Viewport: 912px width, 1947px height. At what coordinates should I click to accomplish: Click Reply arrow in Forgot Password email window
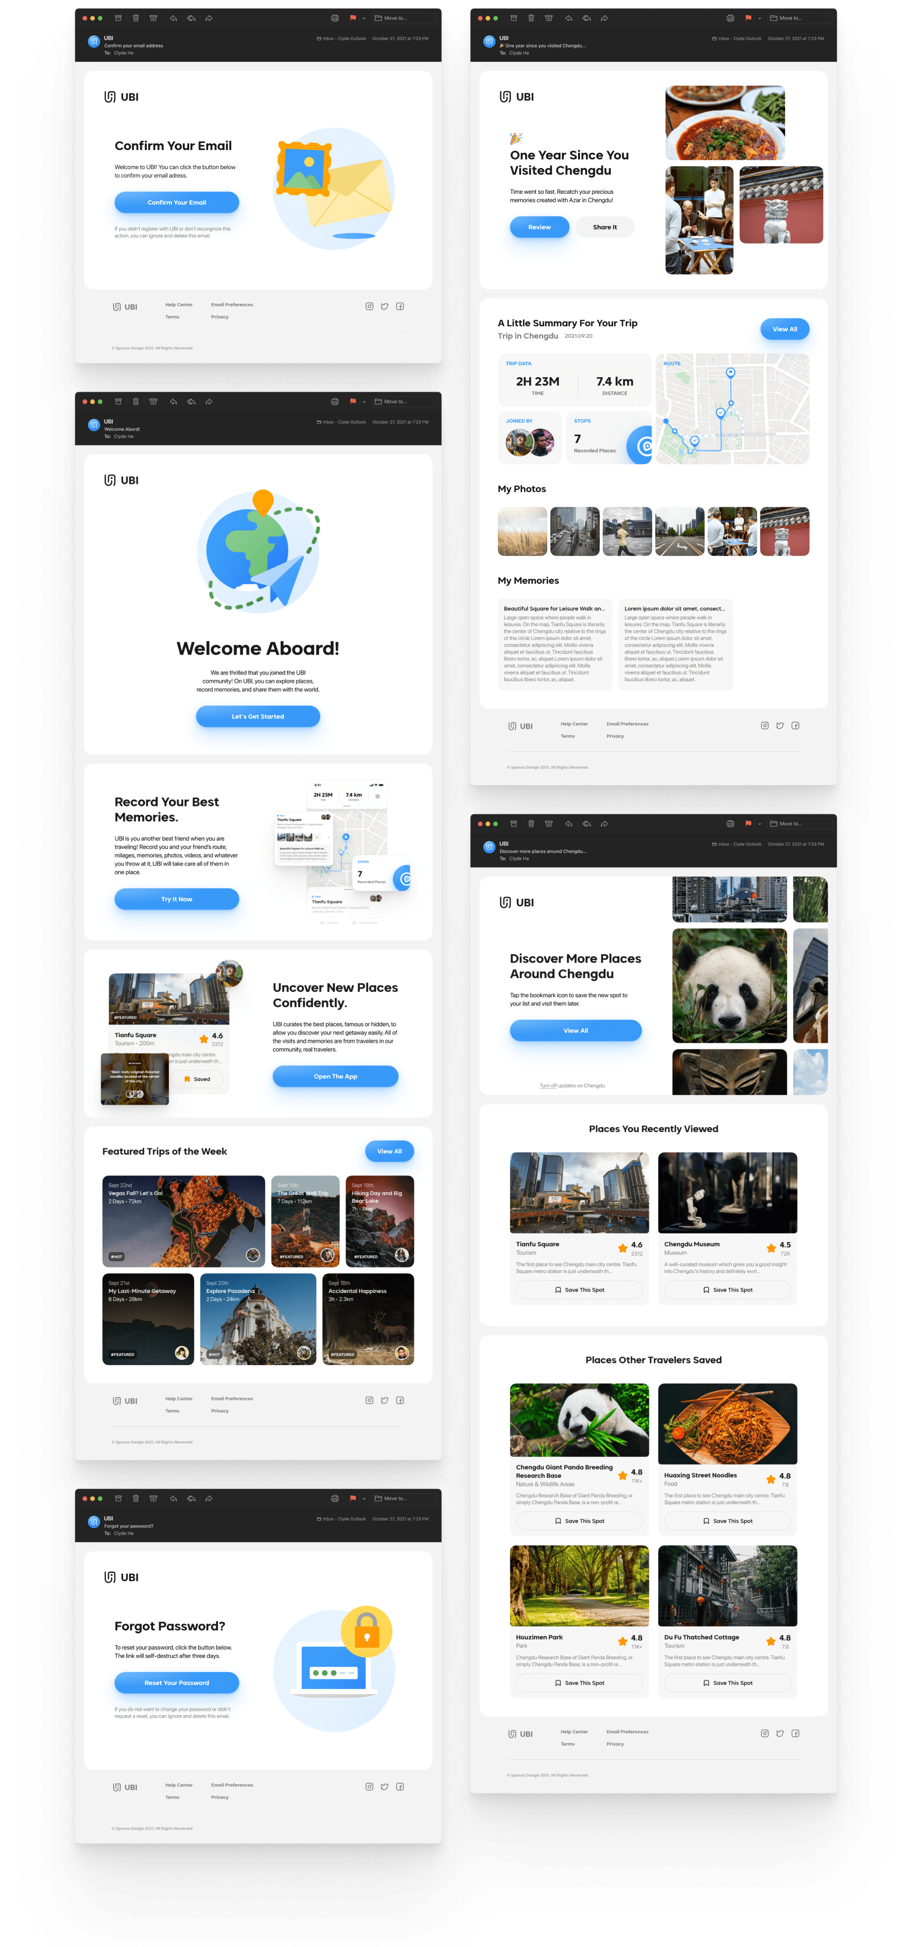174,1498
